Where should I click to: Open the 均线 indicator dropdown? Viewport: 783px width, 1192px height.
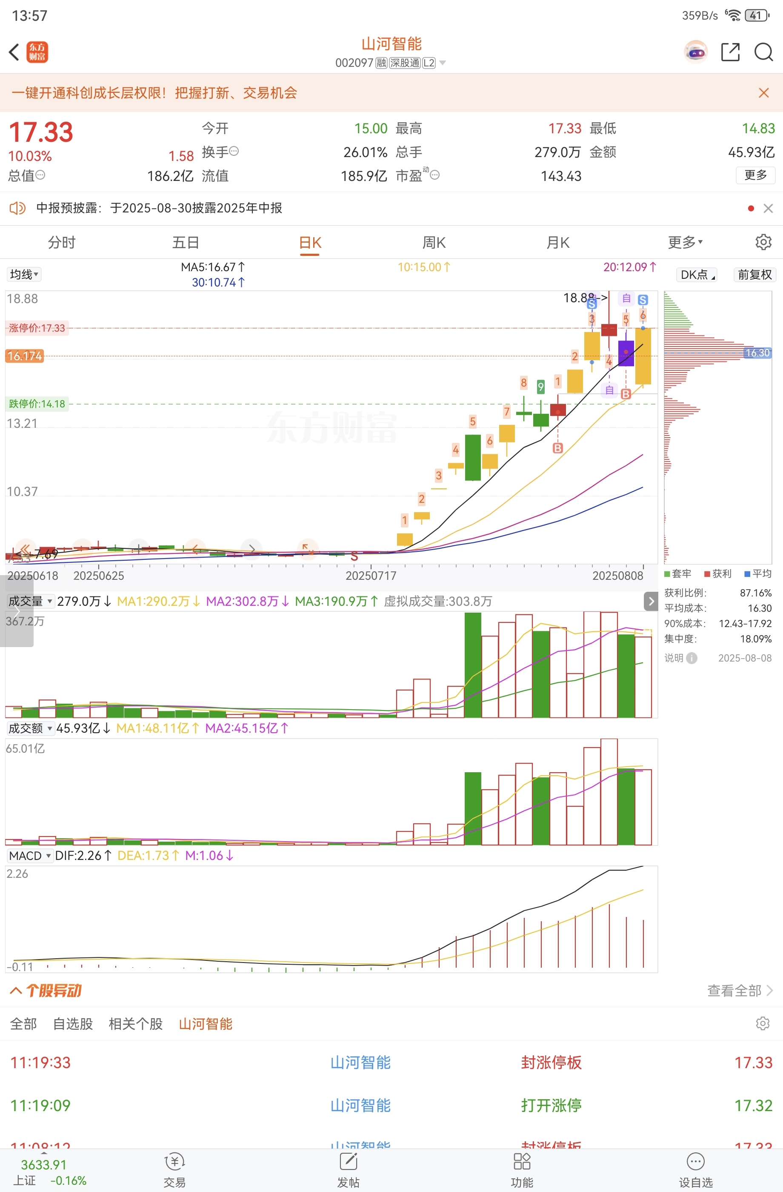24,275
